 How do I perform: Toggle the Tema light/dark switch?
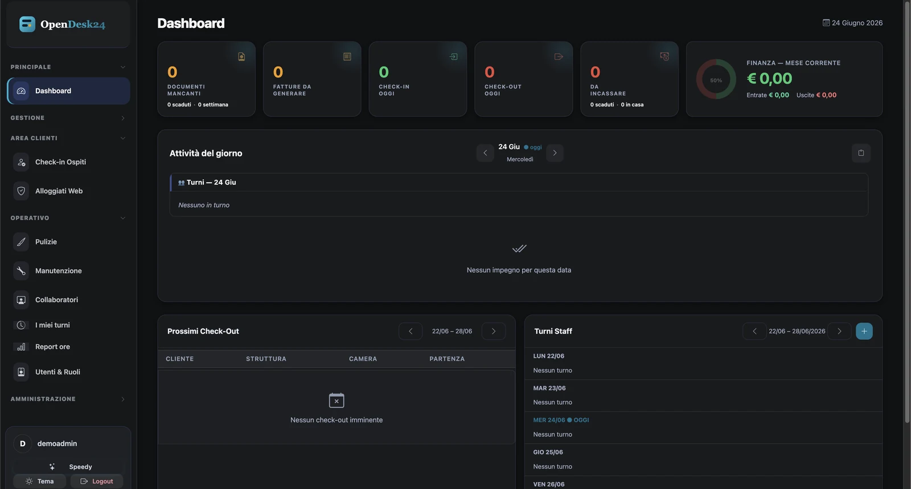(39, 481)
